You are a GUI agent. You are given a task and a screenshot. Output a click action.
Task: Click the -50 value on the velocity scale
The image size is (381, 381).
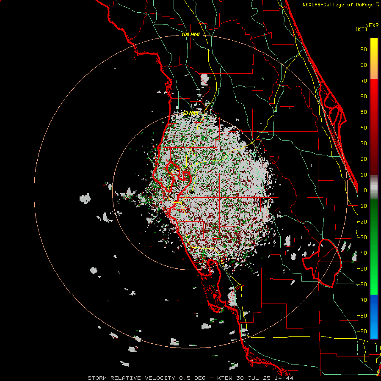click(x=362, y=269)
